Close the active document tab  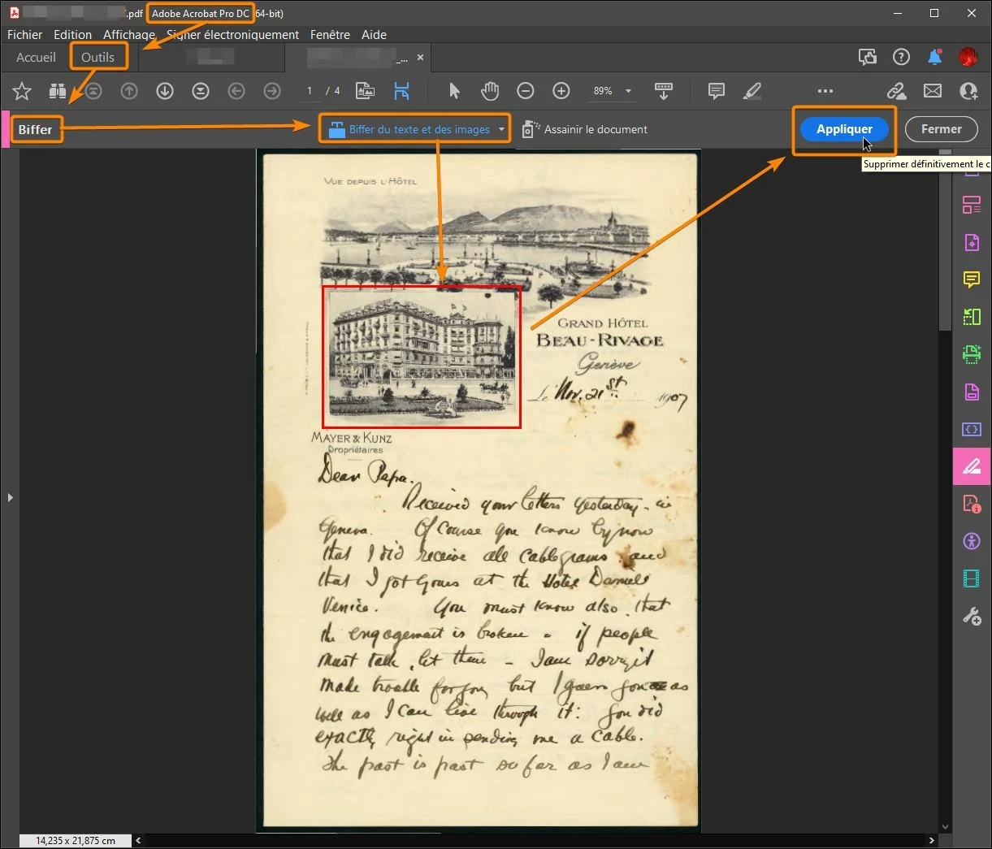click(x=420, y=58)
